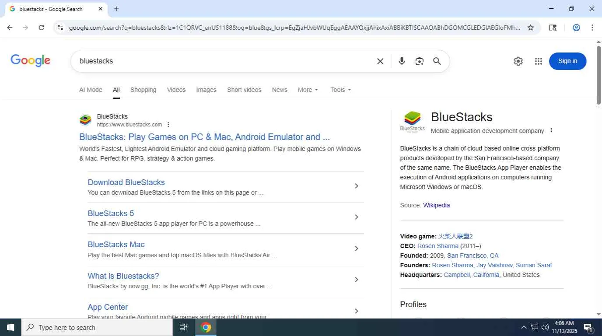This screenshot has width=602, height=336.
Task: Open search by image camera icon
Action: point(419,61)
